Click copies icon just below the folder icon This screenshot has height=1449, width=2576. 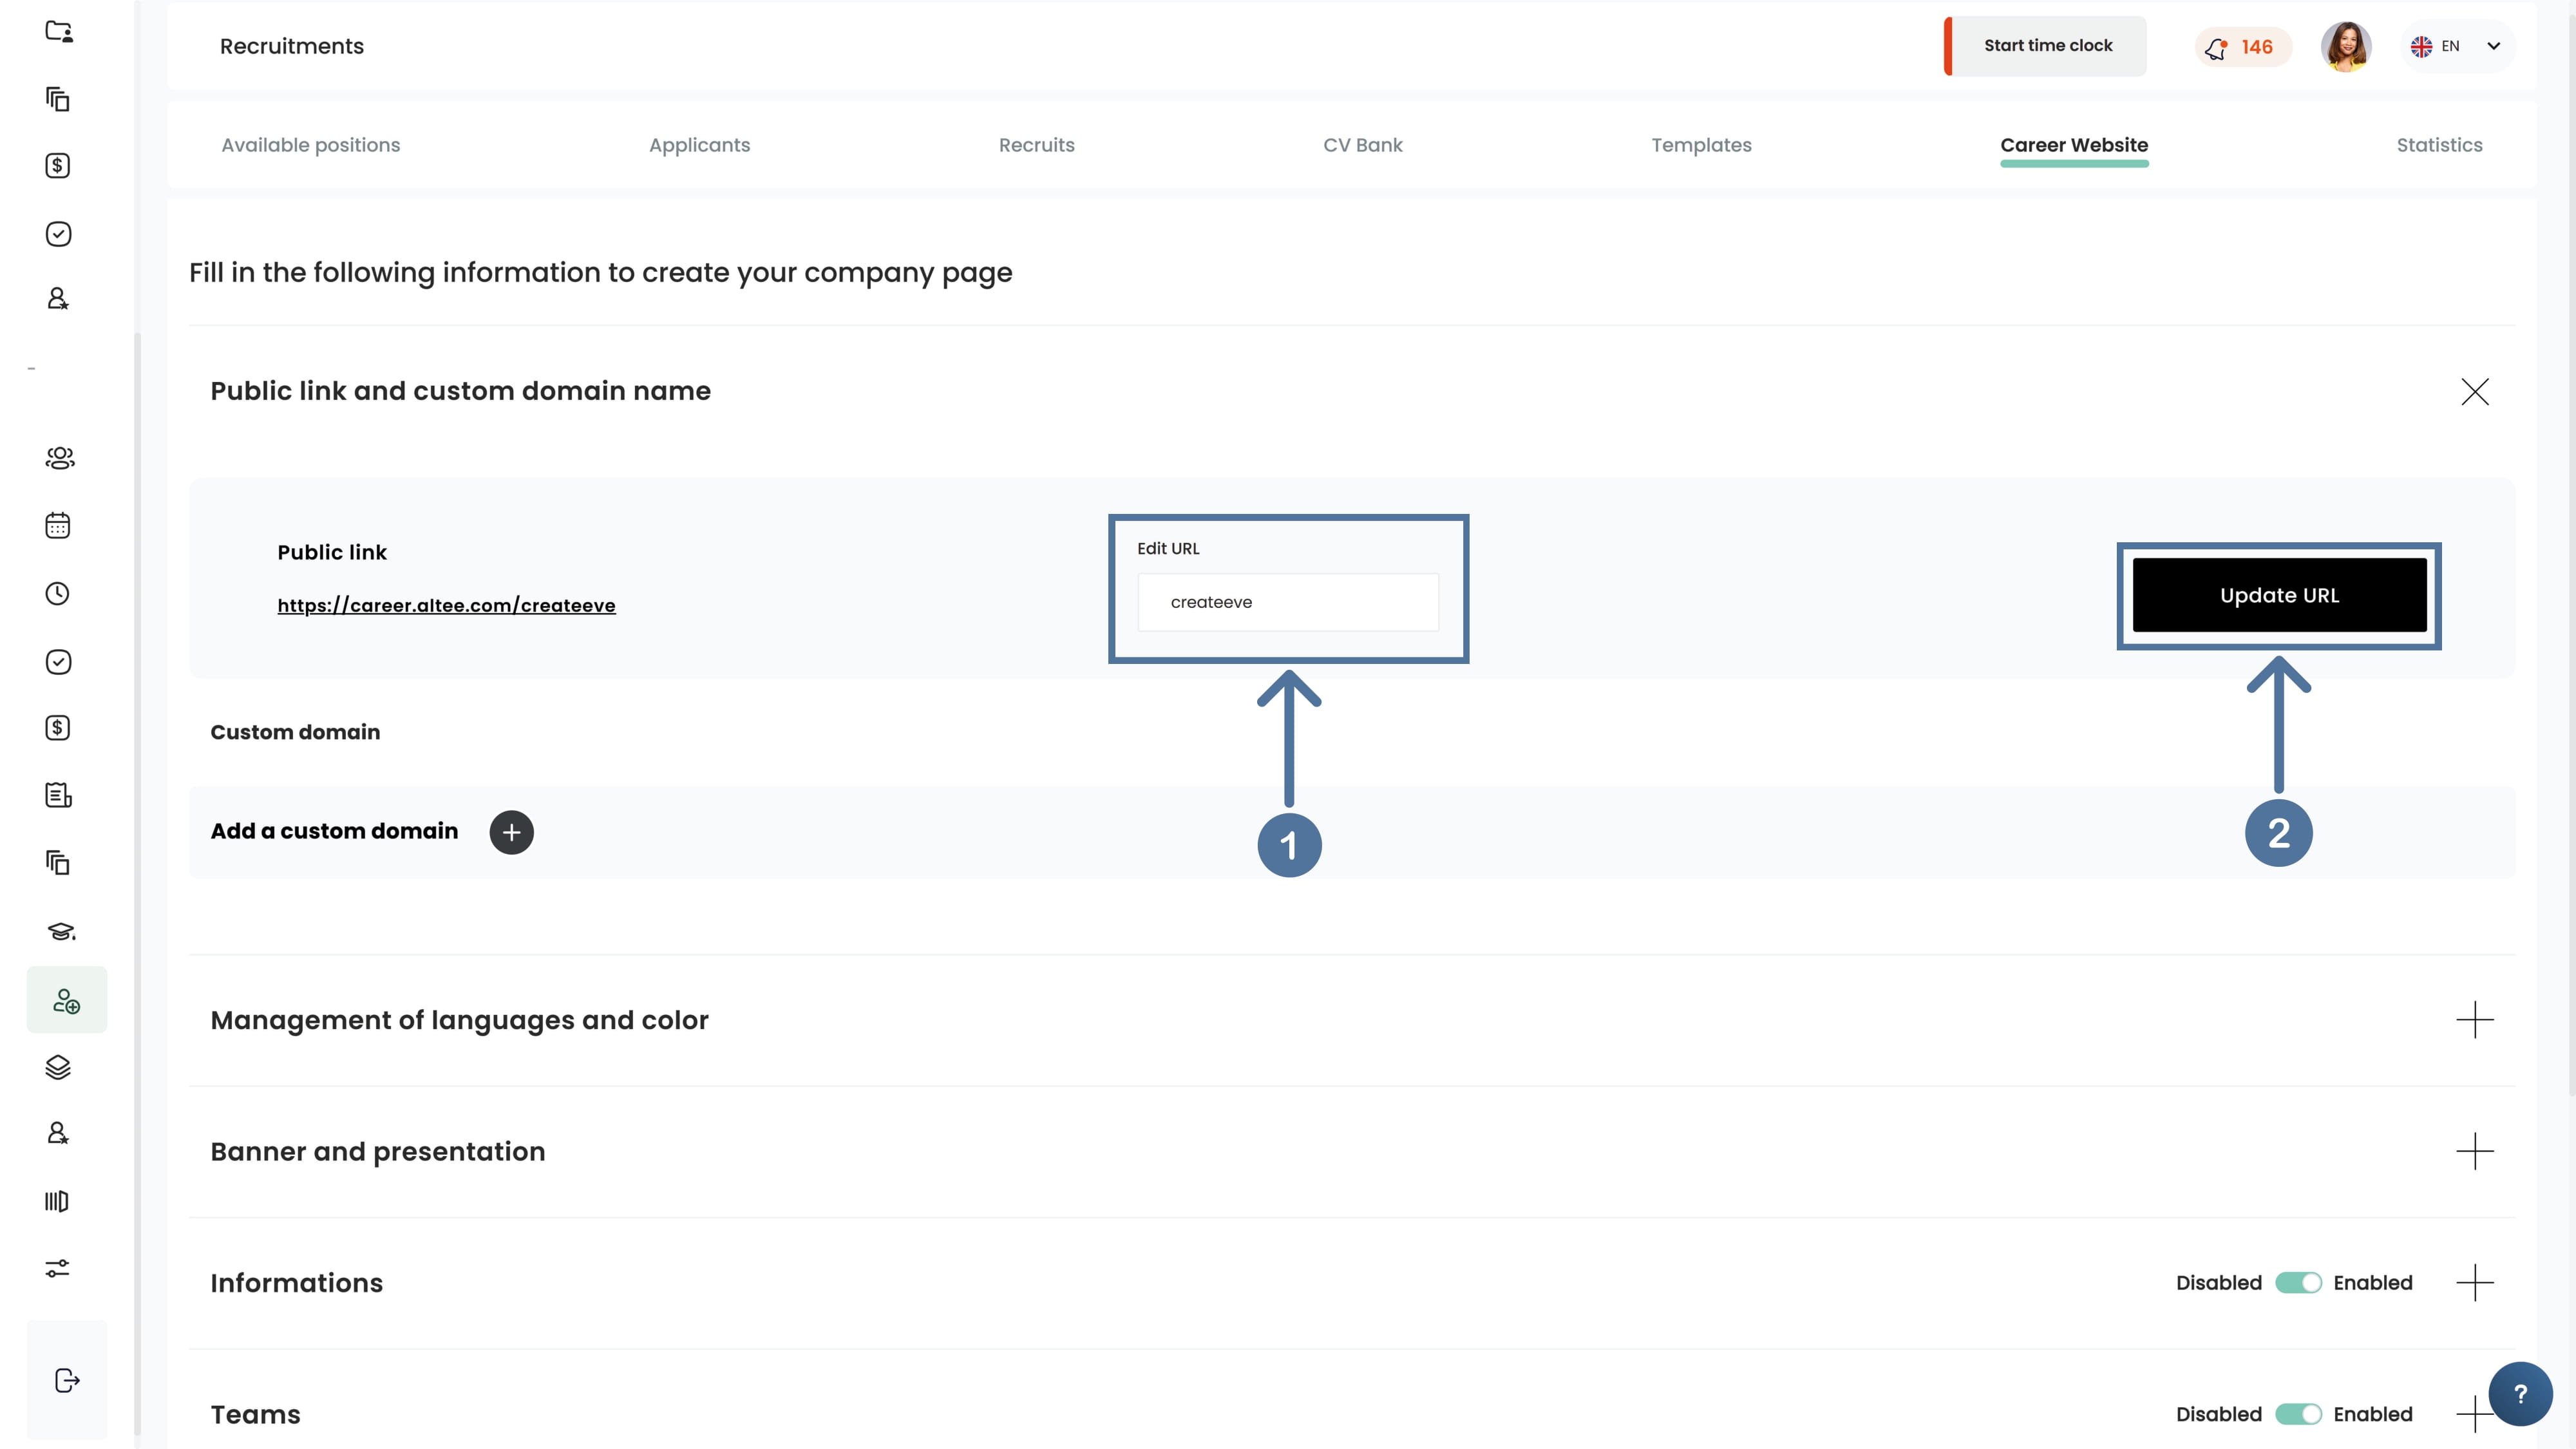coord(58,99)
